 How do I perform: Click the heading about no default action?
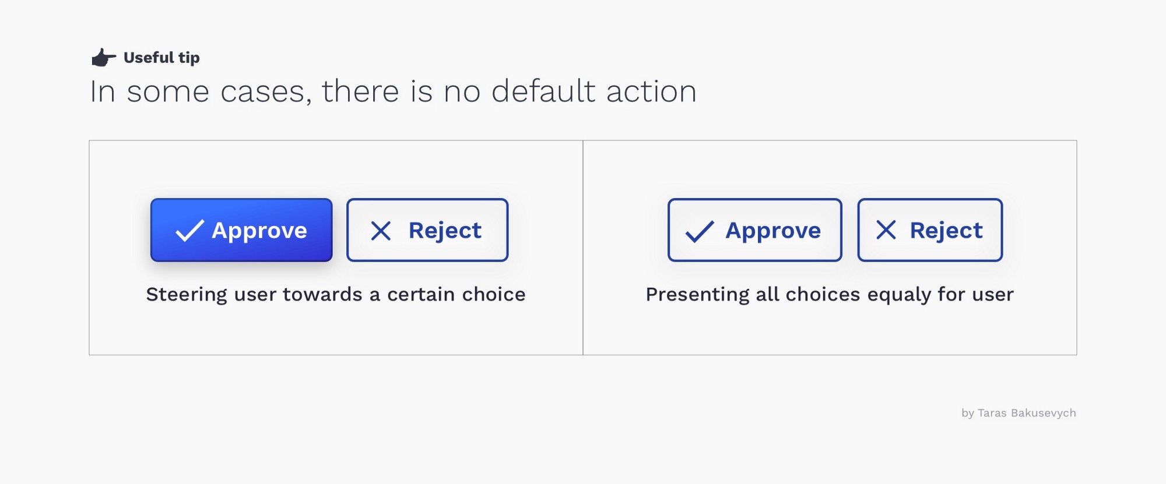[x=393, y=91]
